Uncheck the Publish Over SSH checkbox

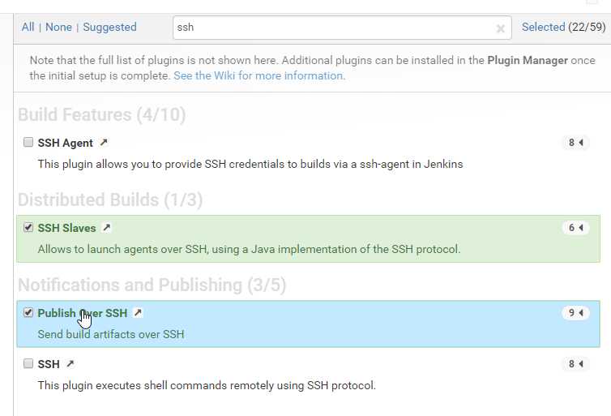click(x=28, y=312)
